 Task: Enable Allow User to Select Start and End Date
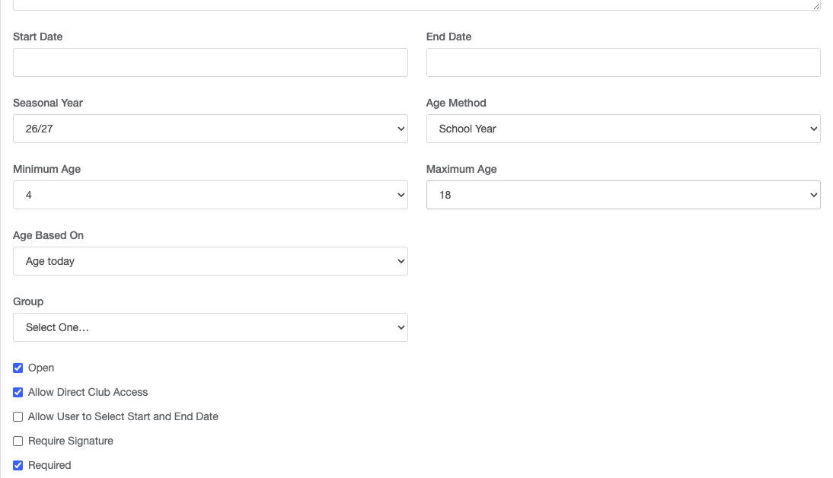tap(18, 417)
